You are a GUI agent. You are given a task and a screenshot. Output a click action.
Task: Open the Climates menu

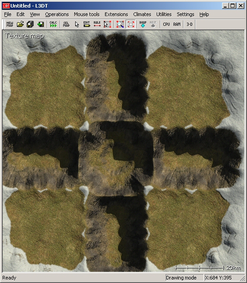point(142,14)
